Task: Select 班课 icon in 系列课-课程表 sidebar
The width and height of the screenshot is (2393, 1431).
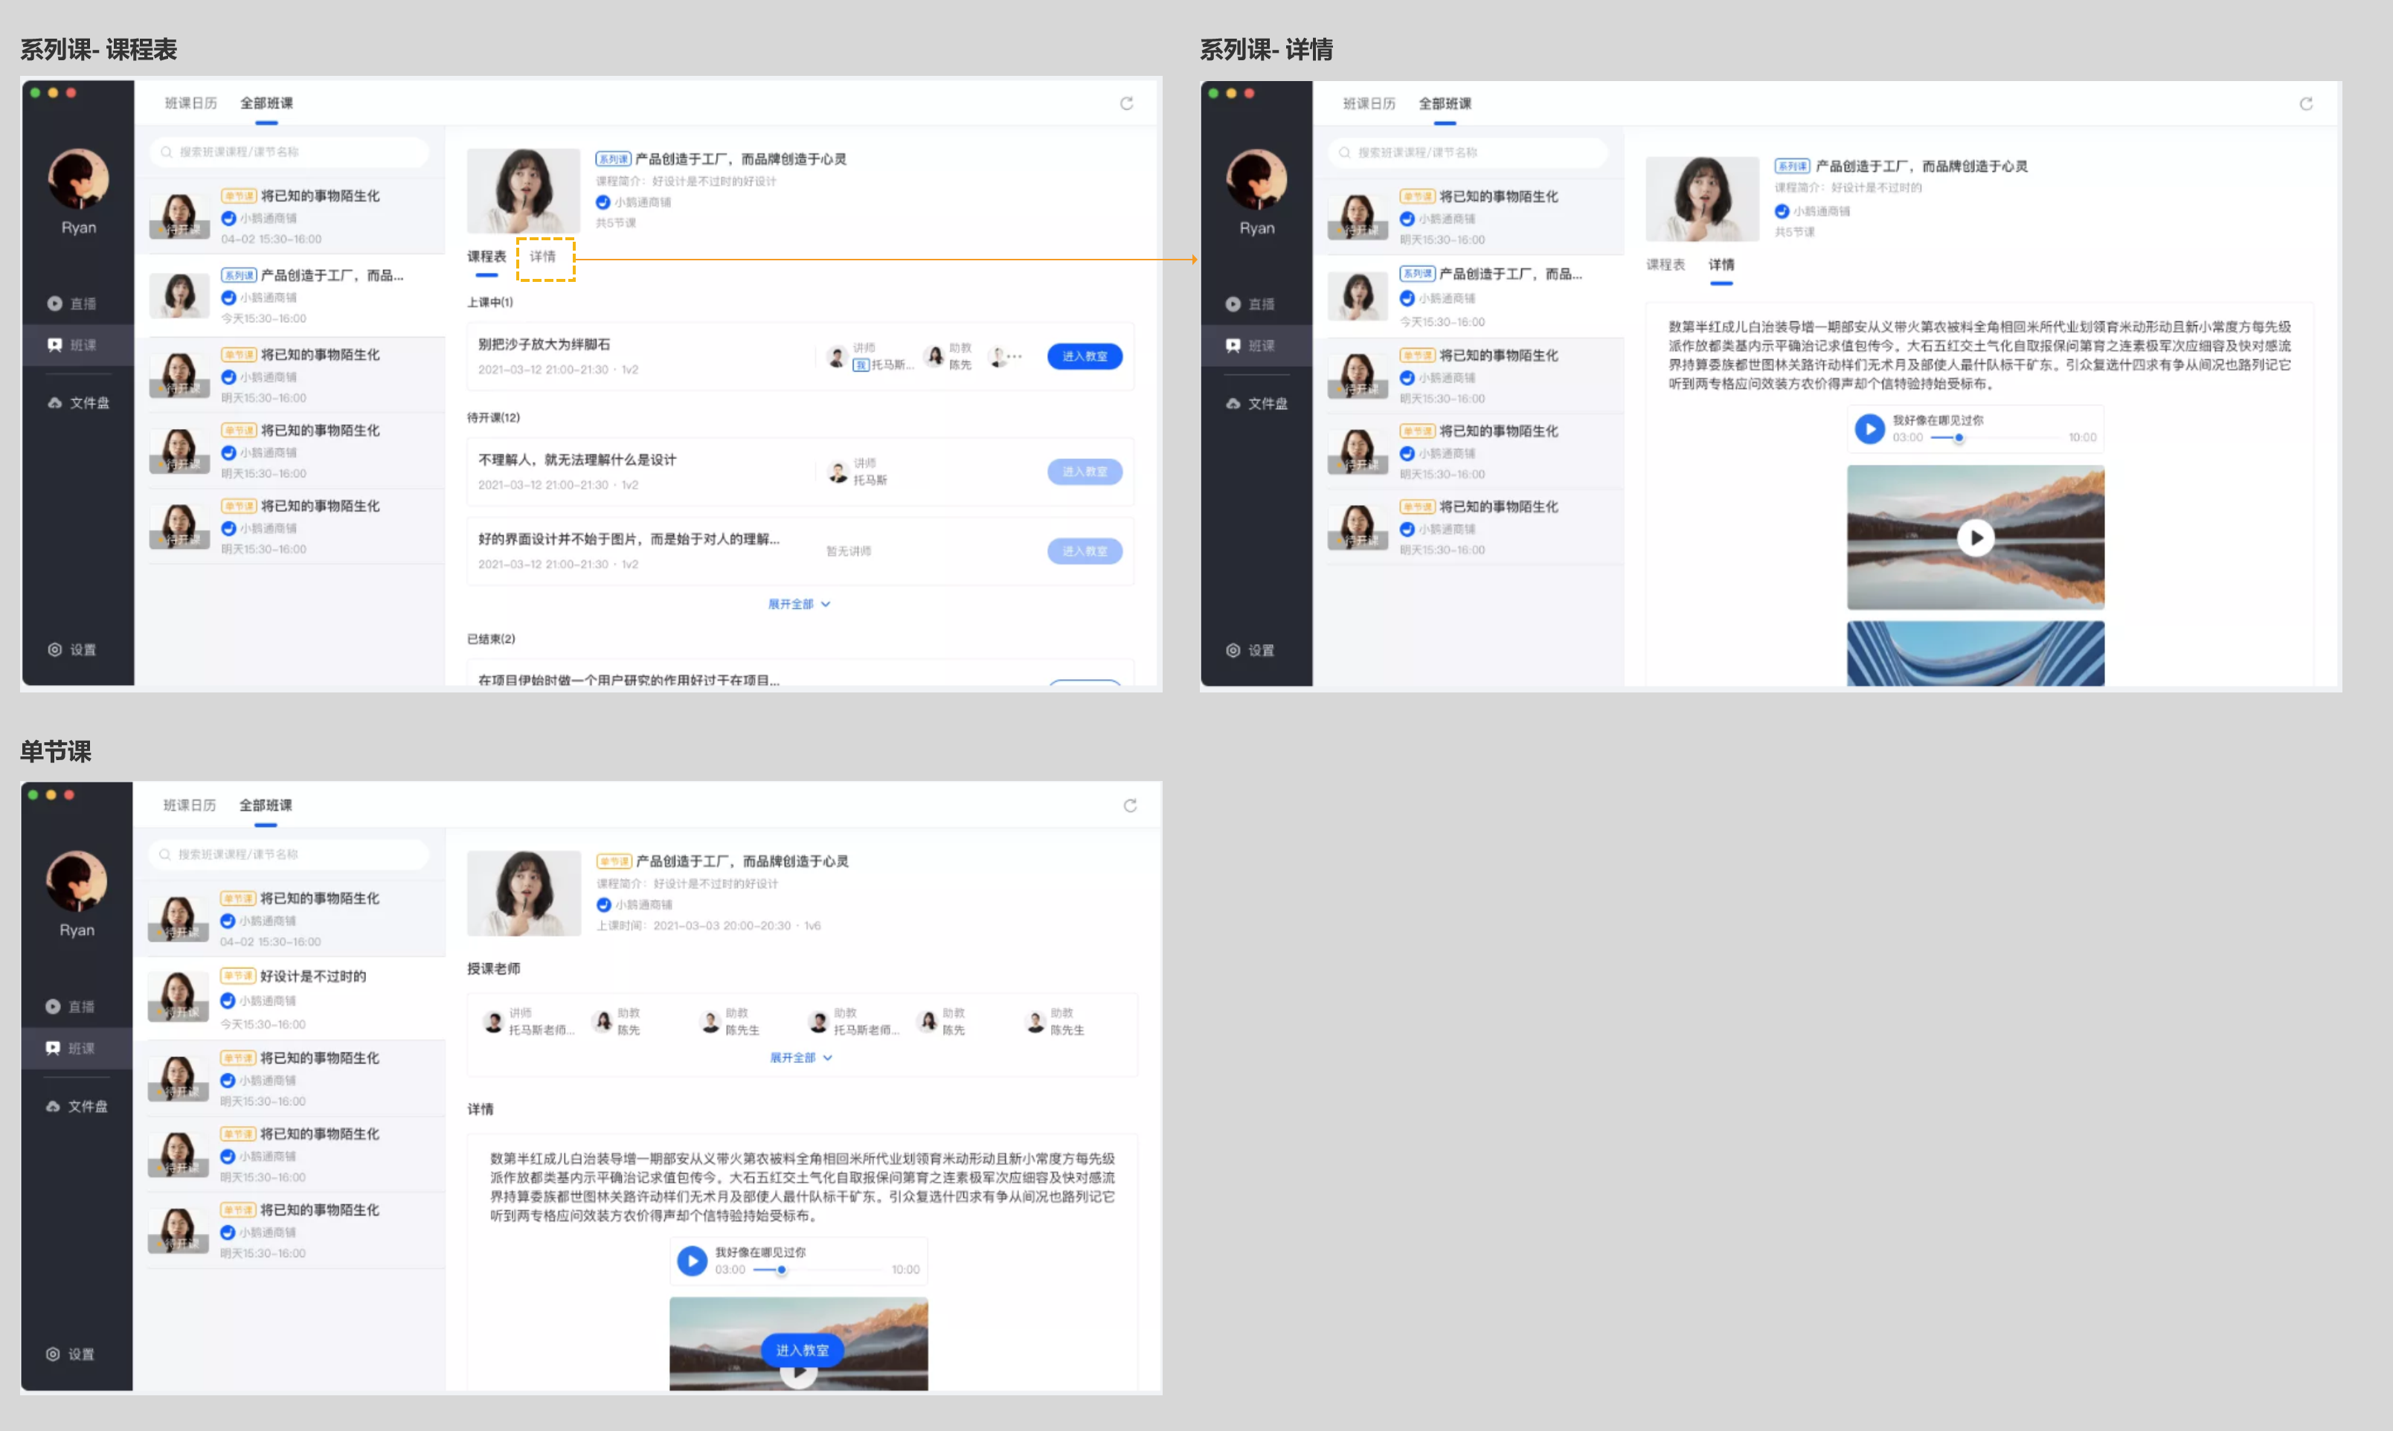Action: pos(55,344)
